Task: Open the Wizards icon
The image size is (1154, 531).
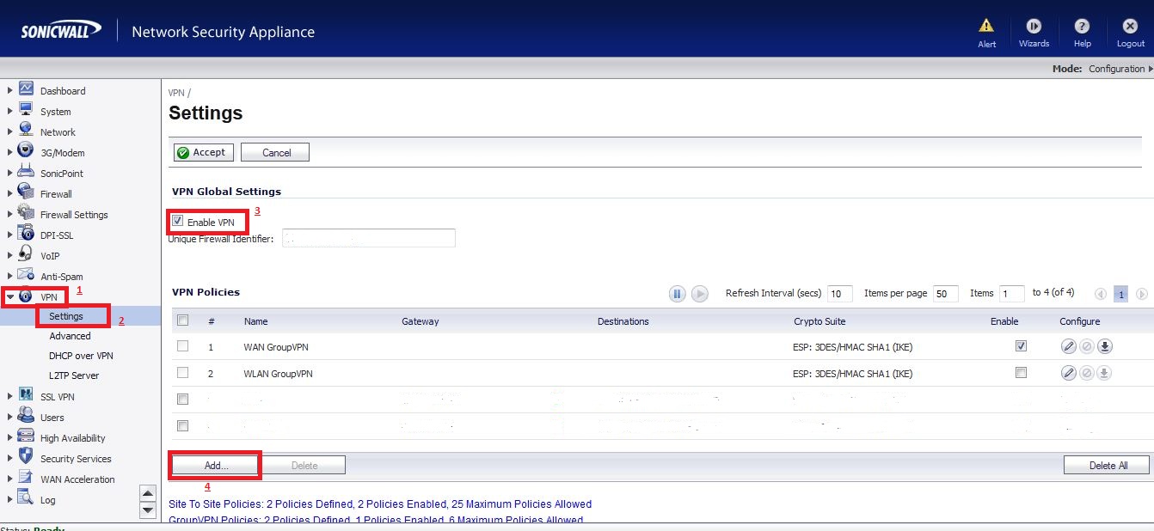Action: 1034,27
